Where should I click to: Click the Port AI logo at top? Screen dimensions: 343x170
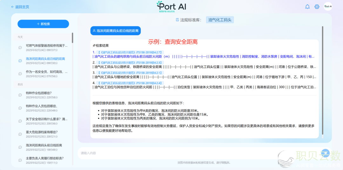pyautogui.click(x=171, y=6)
